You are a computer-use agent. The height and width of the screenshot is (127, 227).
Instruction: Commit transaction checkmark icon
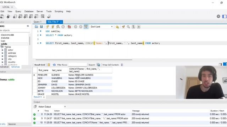(76, 27)
